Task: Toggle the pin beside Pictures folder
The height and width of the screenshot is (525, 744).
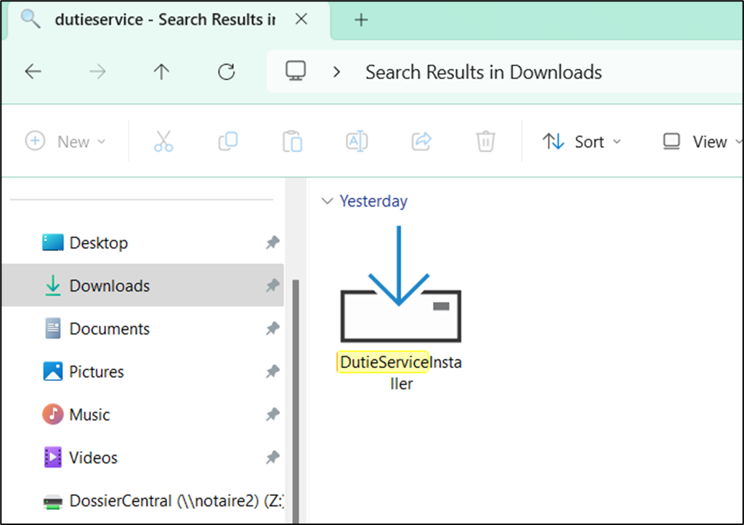Action: (272, 372)
